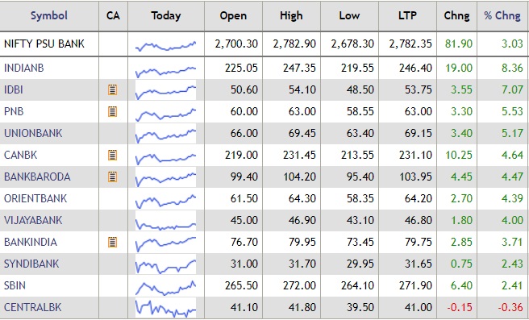Open corporate action icon for CANBK
The height and width of the screenshot is (320, 529).
(x=112, y=155)
